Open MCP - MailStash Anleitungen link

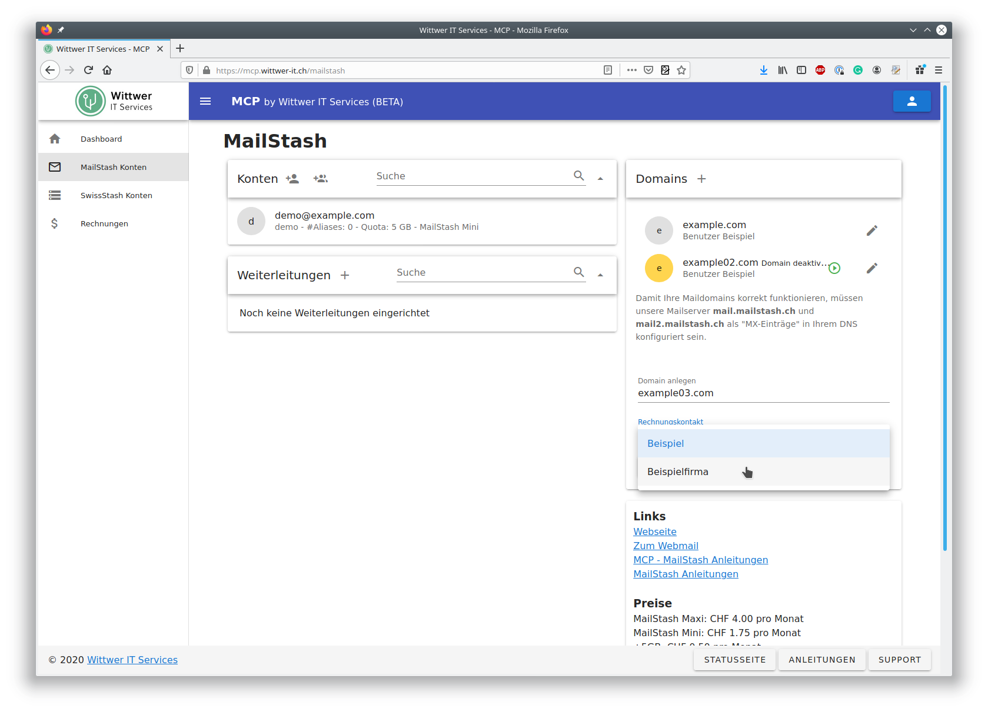coord(701,560)
